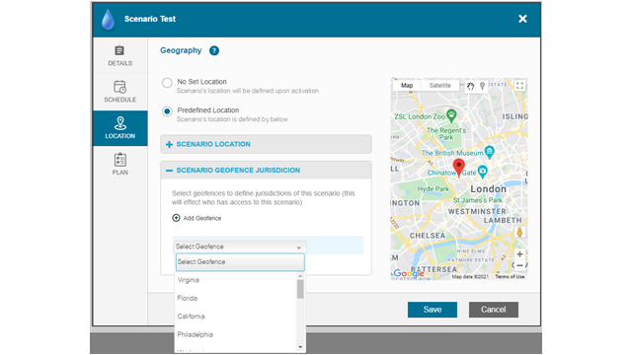Click the red location pin on map
The image size is (632, 355).
(x=458, y=167)
